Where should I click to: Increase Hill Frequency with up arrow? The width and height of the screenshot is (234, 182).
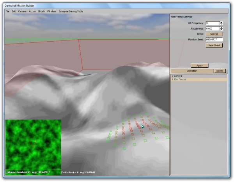pyautogui.click(x=222, y=22)
